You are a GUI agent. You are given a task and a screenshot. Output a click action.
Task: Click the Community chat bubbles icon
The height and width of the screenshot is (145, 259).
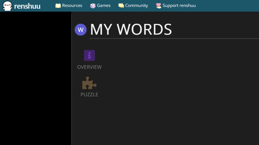point(121,6)
